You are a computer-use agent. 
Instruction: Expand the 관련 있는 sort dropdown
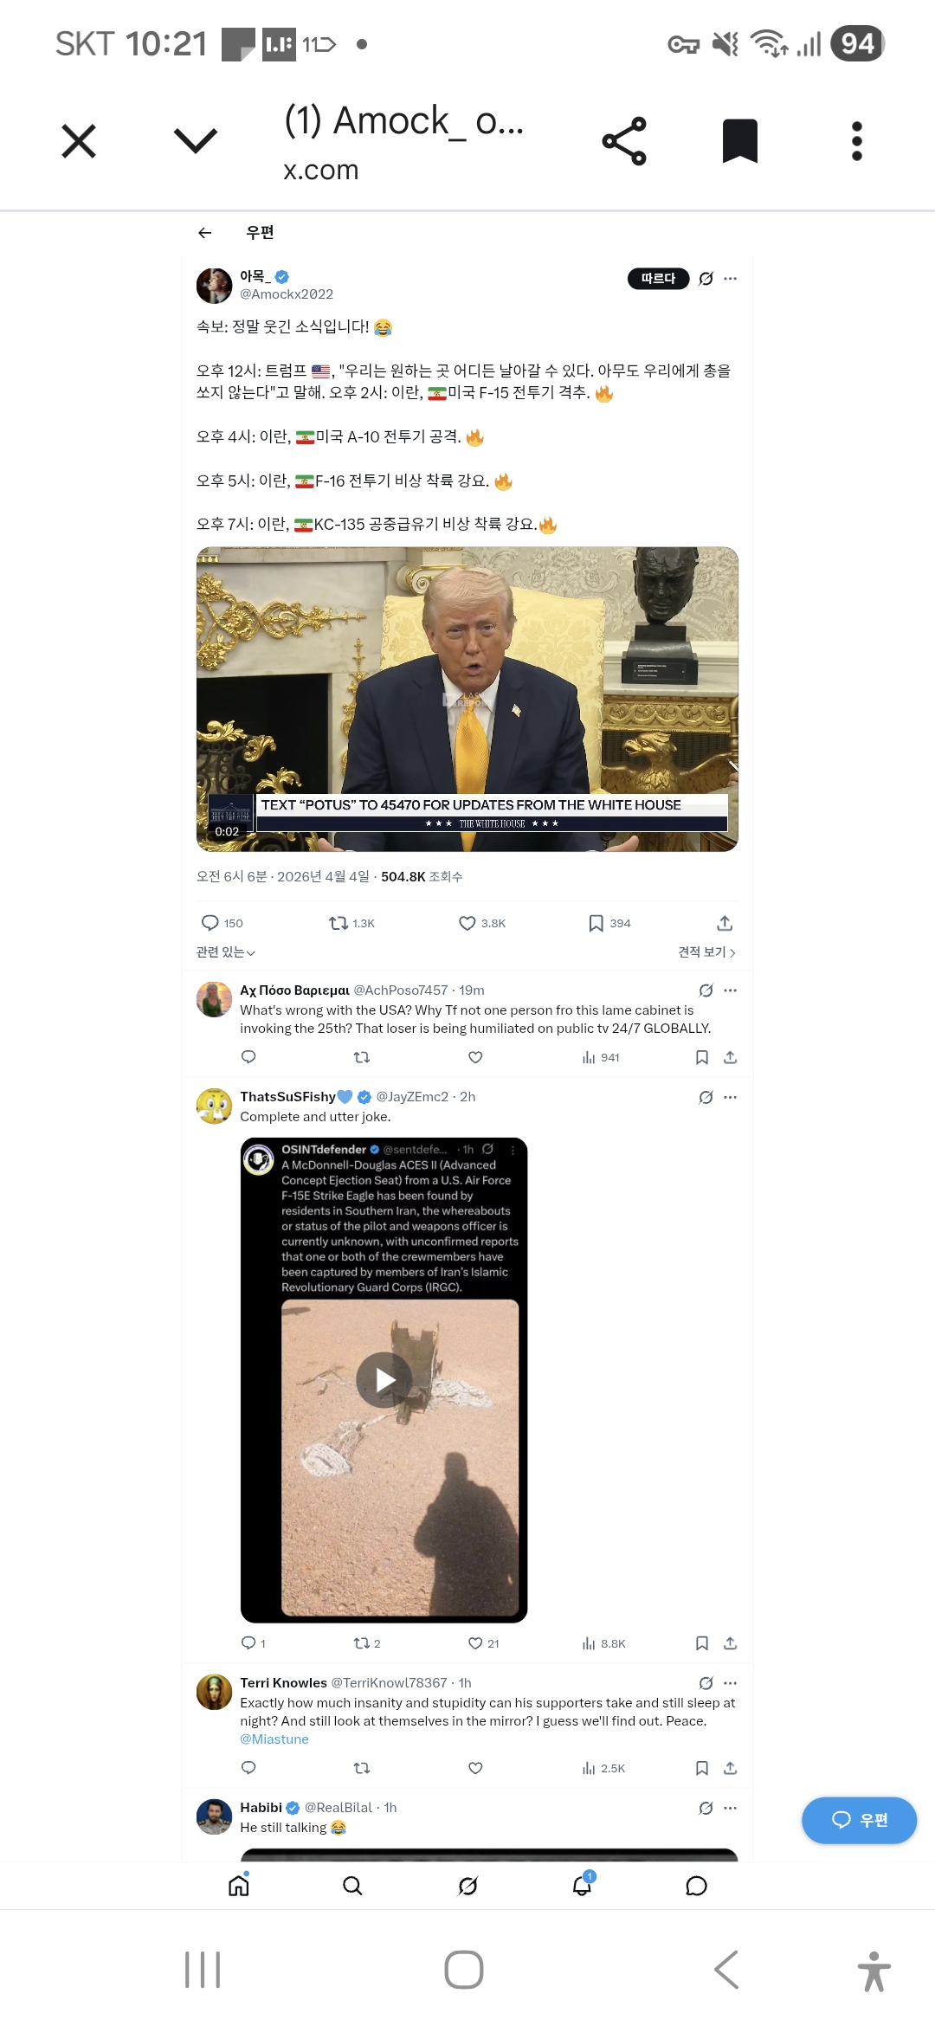tap(226, 952)
